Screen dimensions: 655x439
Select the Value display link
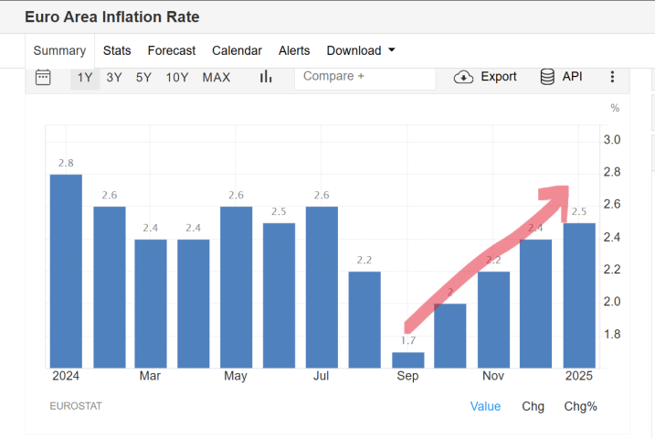click(x=485, y=406)
